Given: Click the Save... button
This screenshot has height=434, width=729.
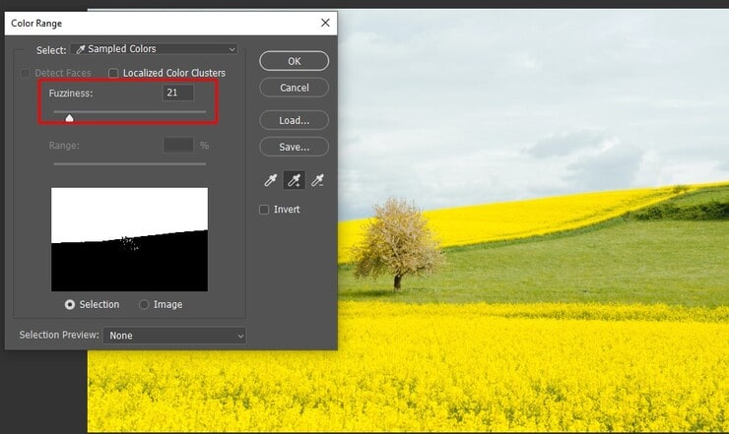Looking at the screenshot, I should (295, 147).
